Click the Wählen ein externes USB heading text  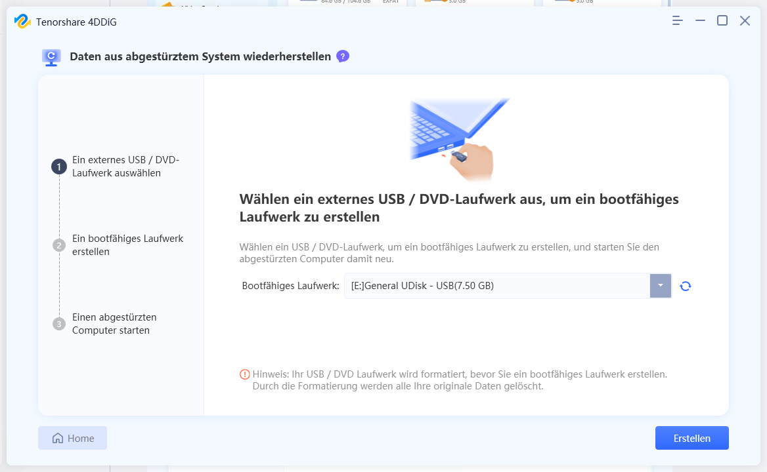click(458, 207)
